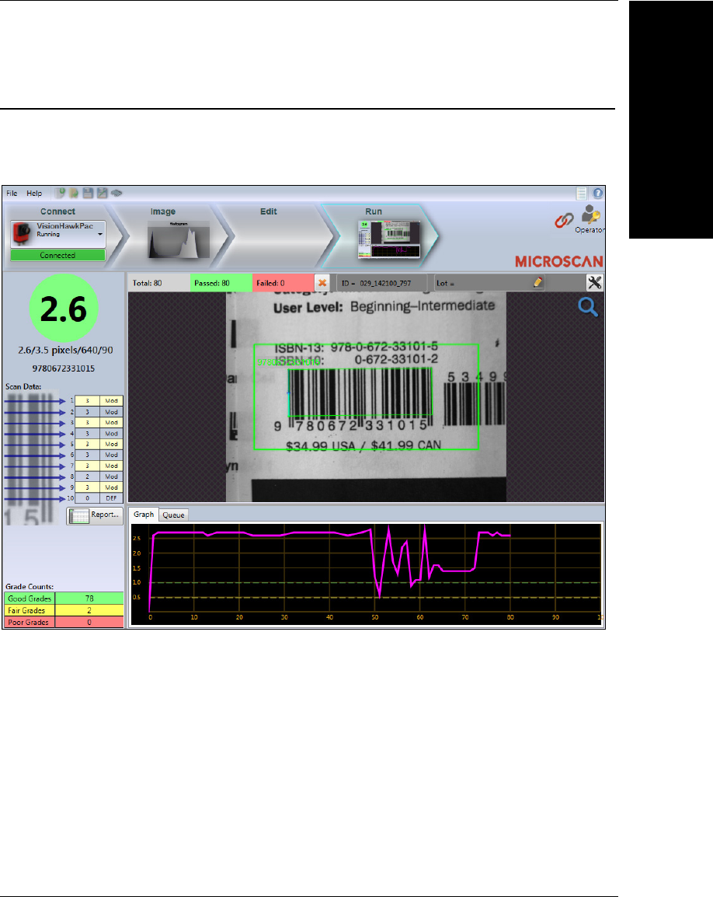Switch to the Graph tab

[x=144, y=515]
